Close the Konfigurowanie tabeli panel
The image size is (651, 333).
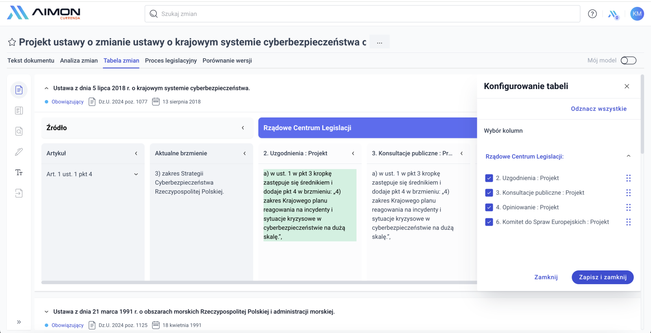(x=627, y=86)
